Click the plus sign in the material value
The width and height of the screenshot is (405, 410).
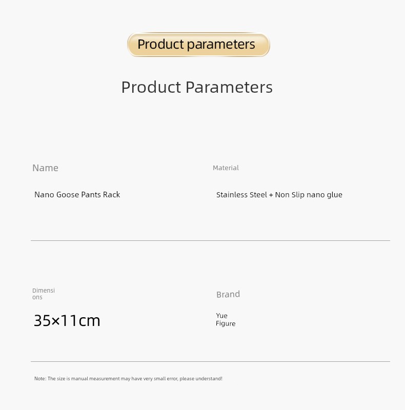(x=271, y=195)
